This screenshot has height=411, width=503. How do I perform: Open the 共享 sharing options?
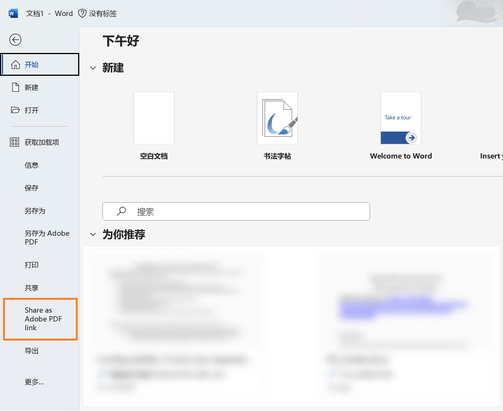[x=32, y=288]
